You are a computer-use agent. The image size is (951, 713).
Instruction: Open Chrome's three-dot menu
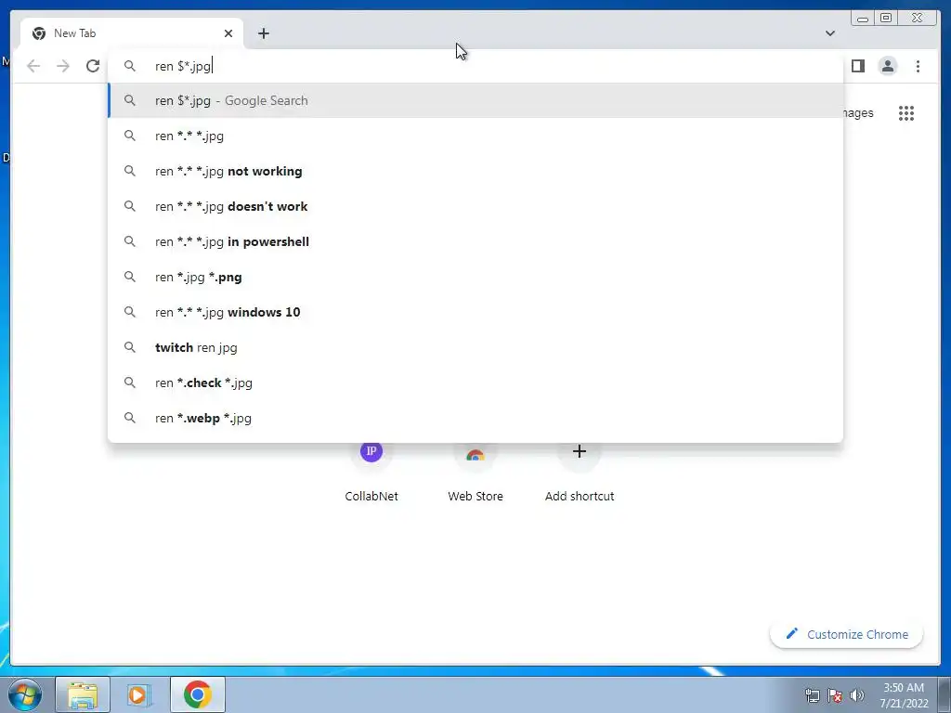coord(918,66)
